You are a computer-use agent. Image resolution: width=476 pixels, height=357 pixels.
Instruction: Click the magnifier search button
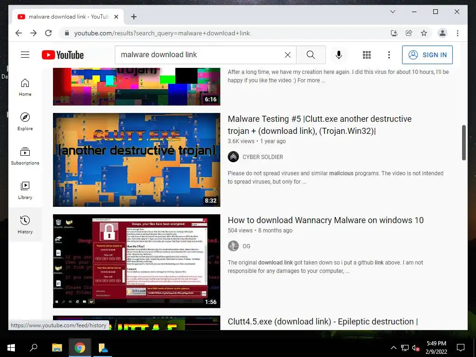pyautogui.click(x=311, y=55)
